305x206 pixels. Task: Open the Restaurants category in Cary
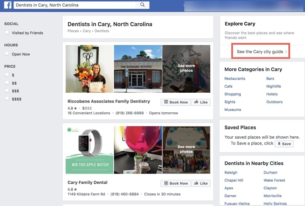[235, 78]
